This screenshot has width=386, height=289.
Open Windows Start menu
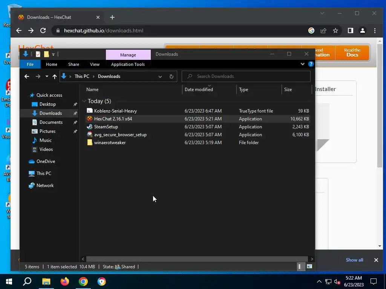pos(9,281)
